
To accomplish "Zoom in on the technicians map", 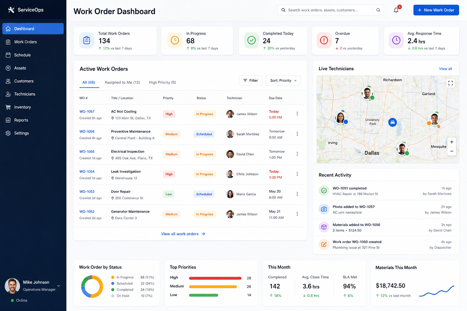I will click(451, 142).
